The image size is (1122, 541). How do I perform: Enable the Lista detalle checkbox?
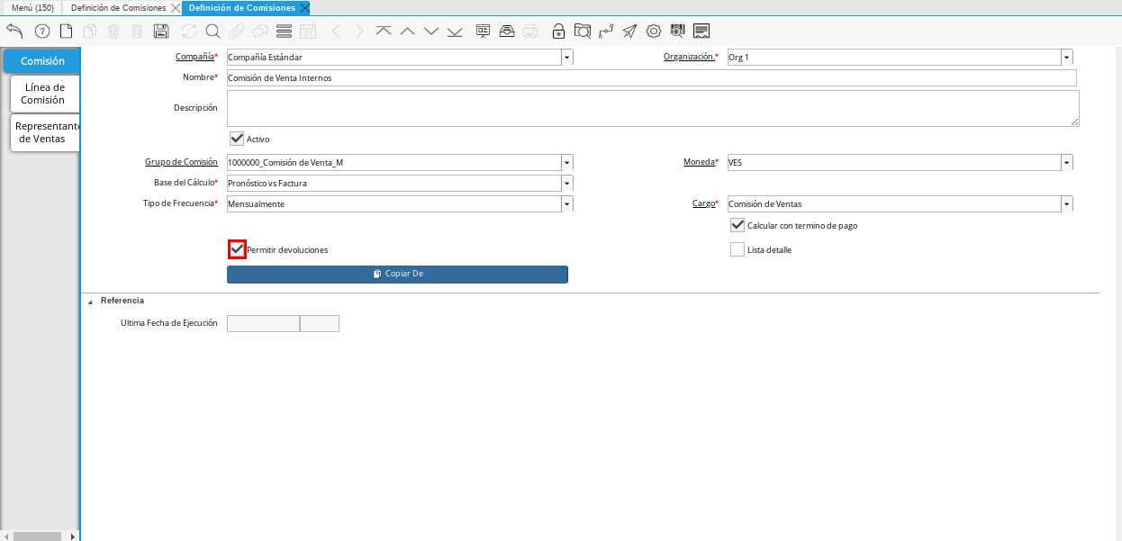click(x=737, y=249)
